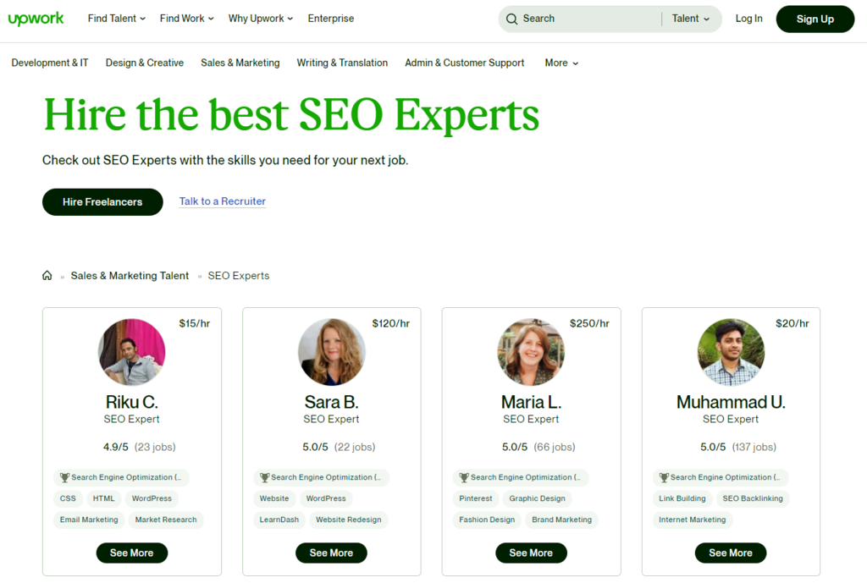This screenshot has width=867, height=583.
Task: Click trophy icon on Maria L.'s SEO skill tag
Action: (x=464, y=477)
